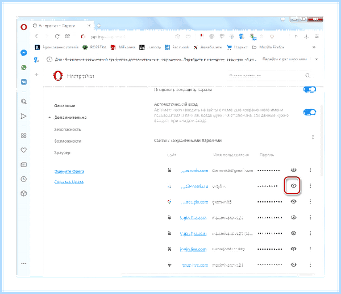
Task: Close the extensions notification bar
Action: [x=317, y=59]
